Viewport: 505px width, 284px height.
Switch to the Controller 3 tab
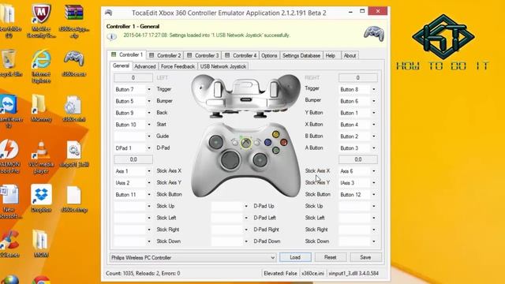(203, 55)
